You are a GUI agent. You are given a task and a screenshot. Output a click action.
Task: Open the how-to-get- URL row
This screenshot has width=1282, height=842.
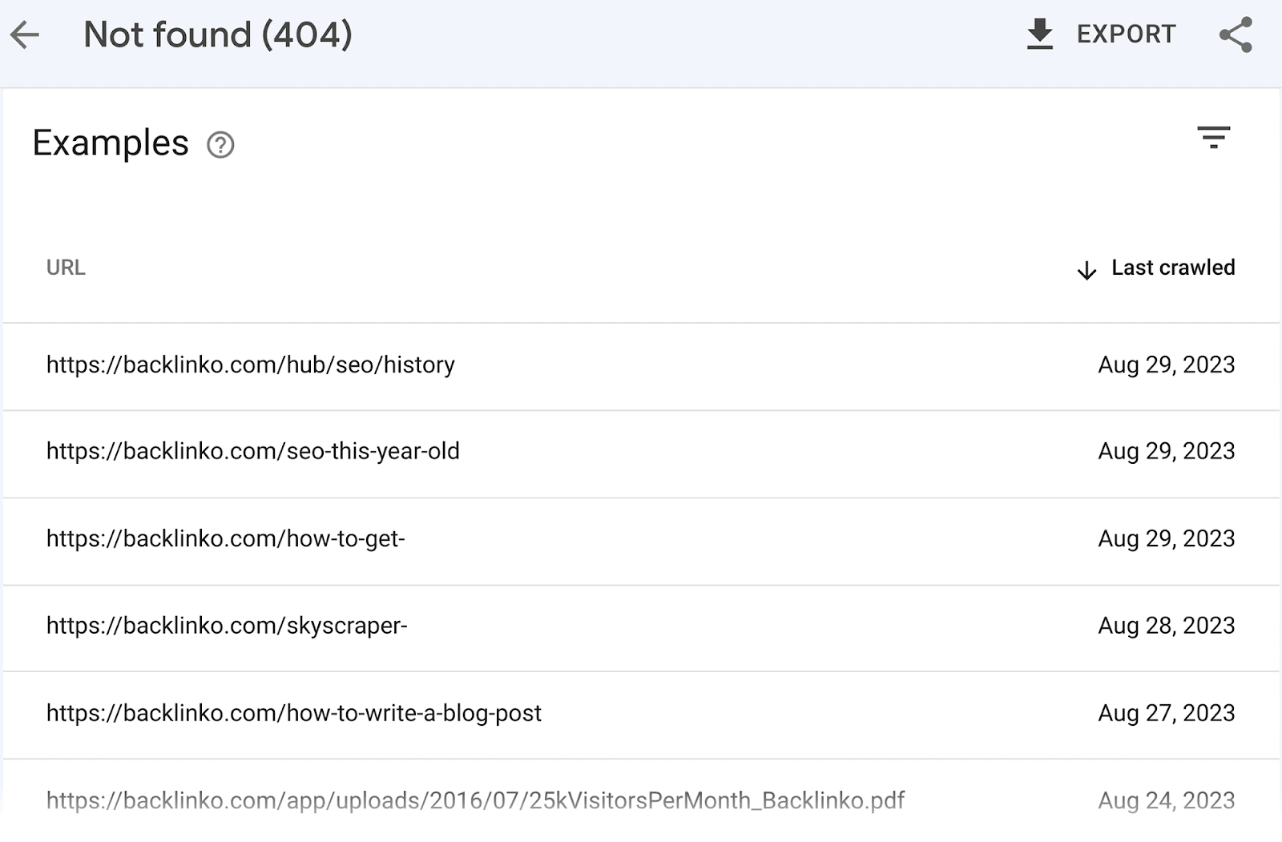225,539
